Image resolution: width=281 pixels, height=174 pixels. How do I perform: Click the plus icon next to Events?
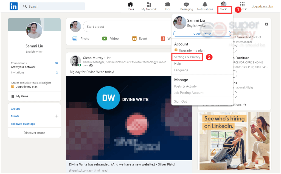(x=57, y=116)
